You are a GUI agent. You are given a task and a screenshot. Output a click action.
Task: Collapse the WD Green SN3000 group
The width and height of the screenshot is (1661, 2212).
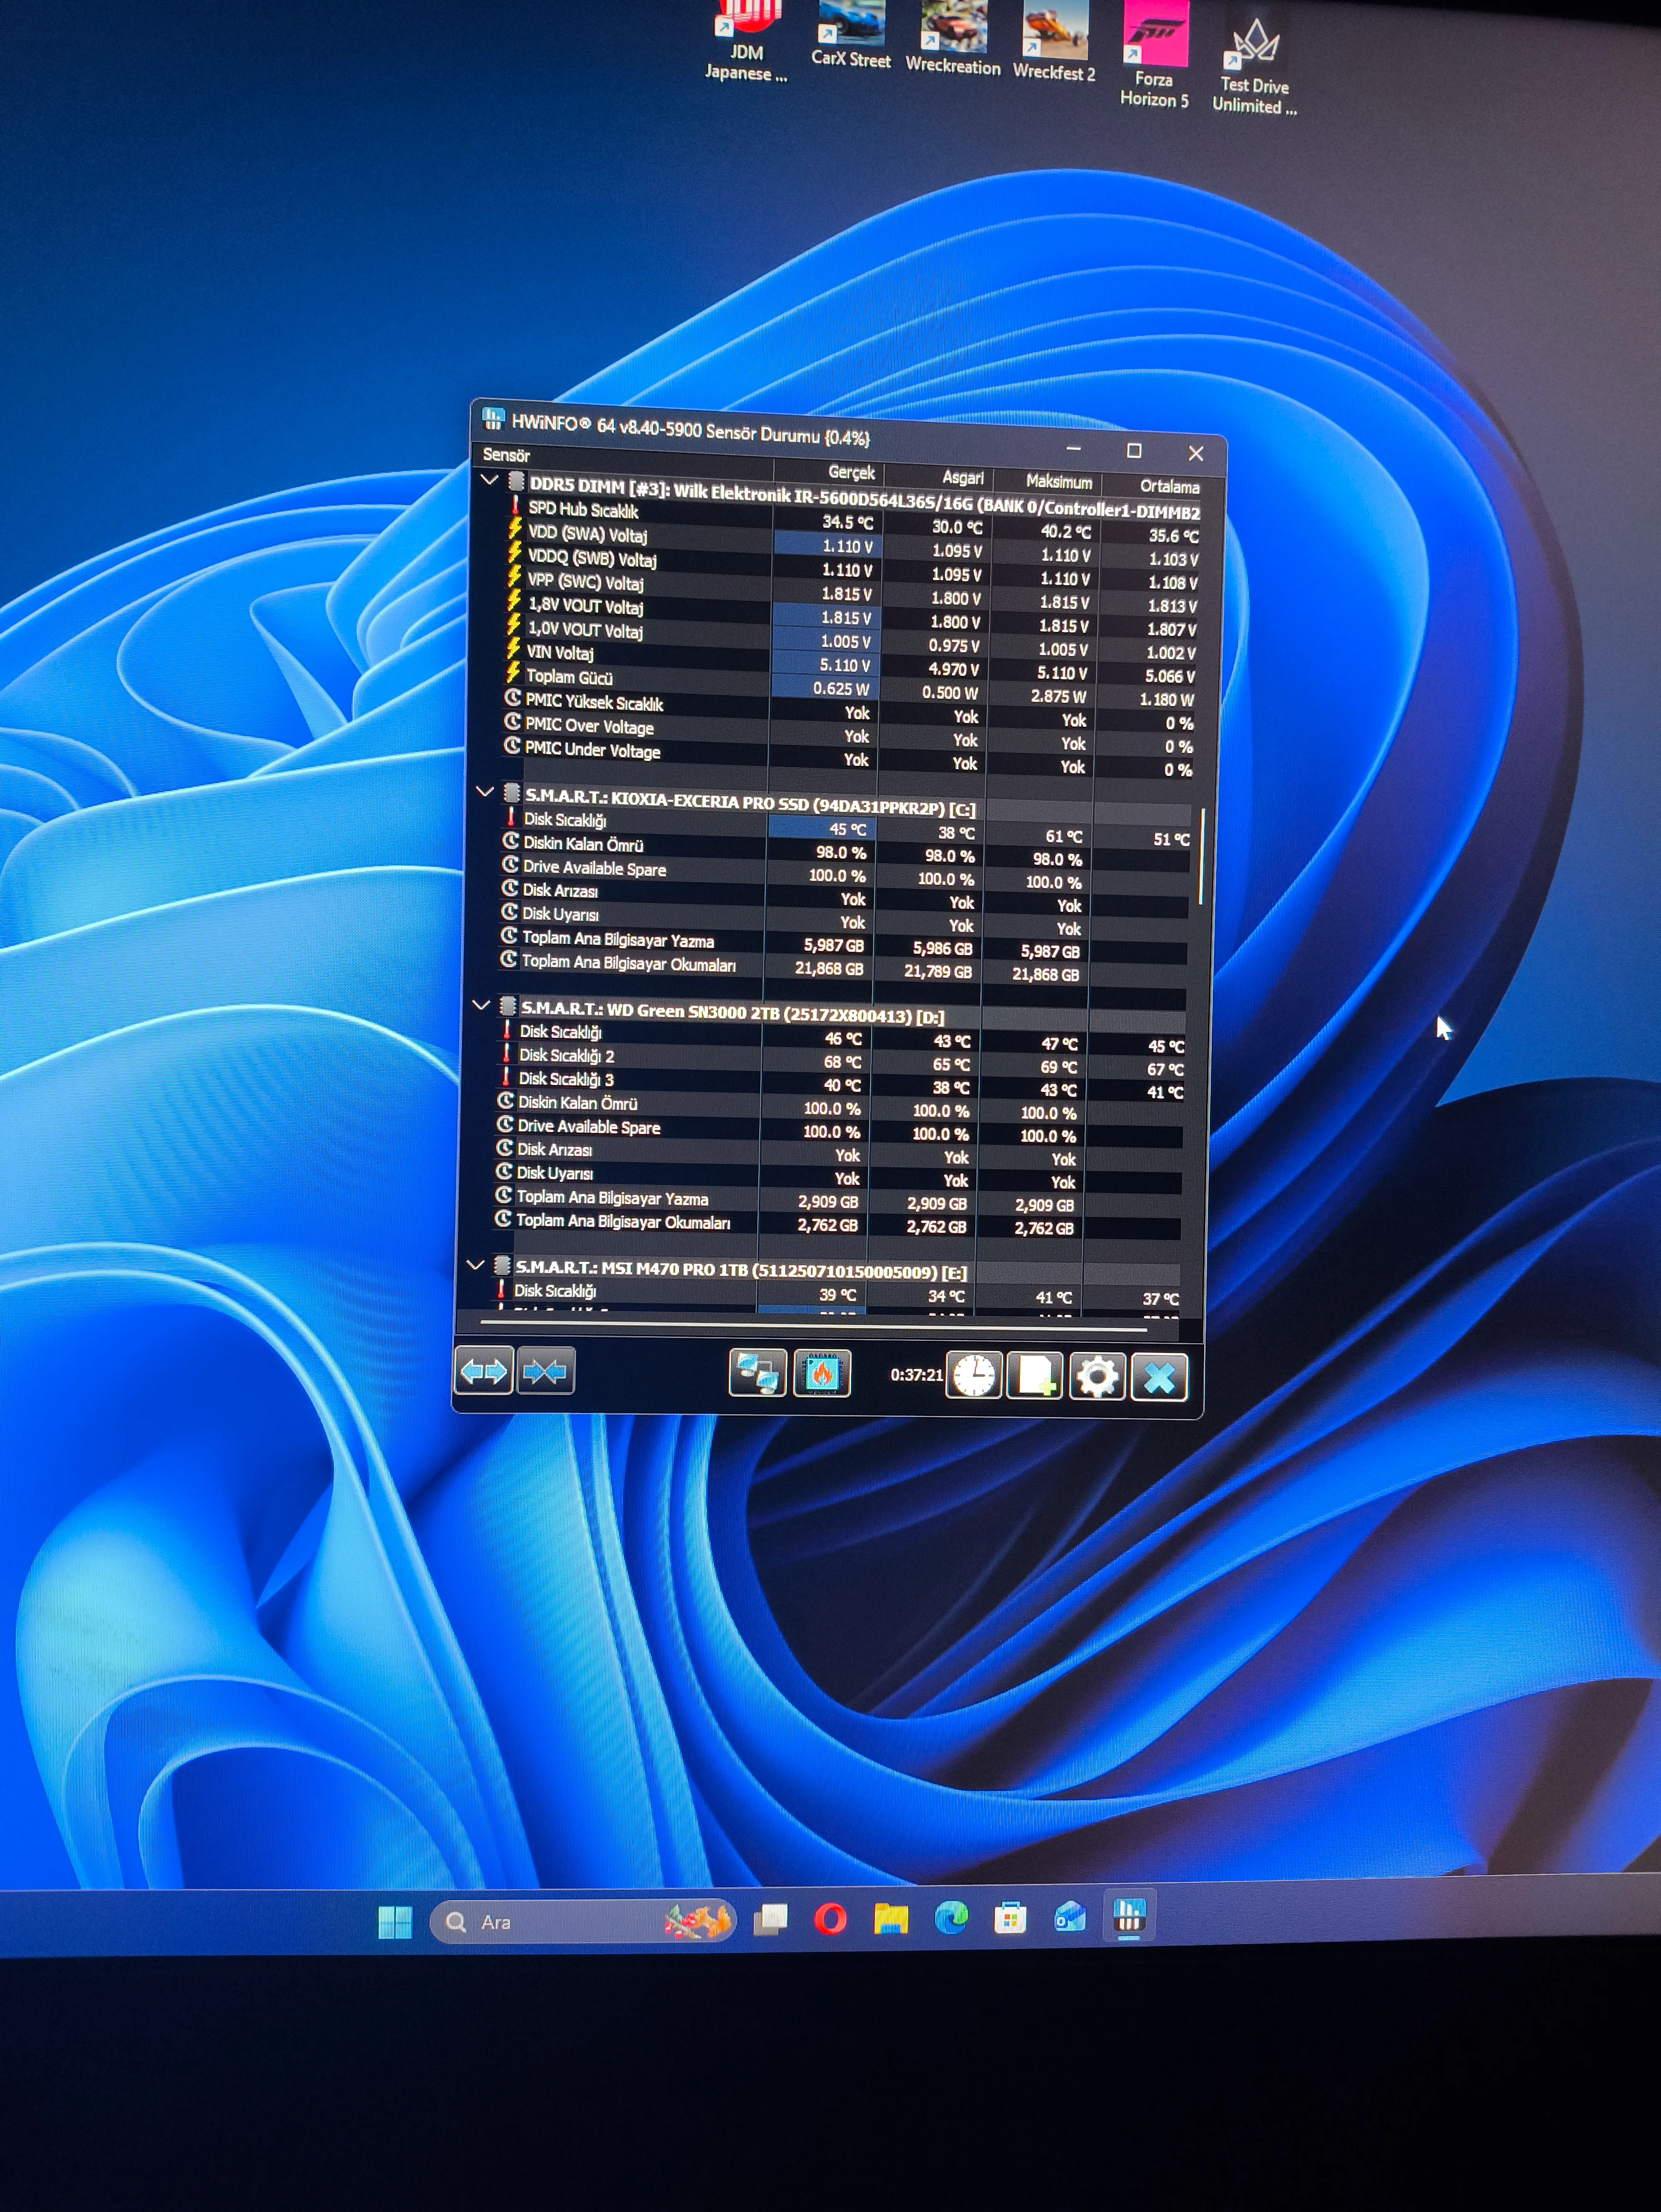(480, 1005)
